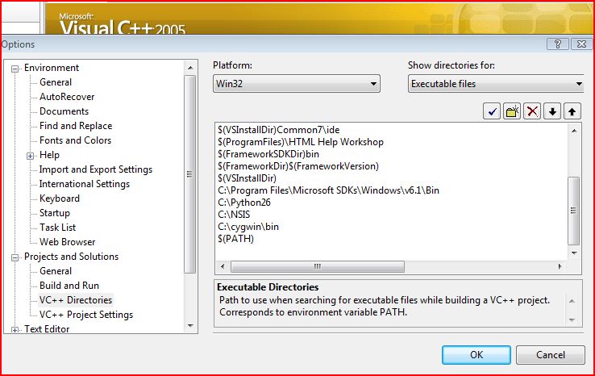Select C:\Python26 directory entry
Viewport: 595px width, 376px height.
tap(244, 203)
